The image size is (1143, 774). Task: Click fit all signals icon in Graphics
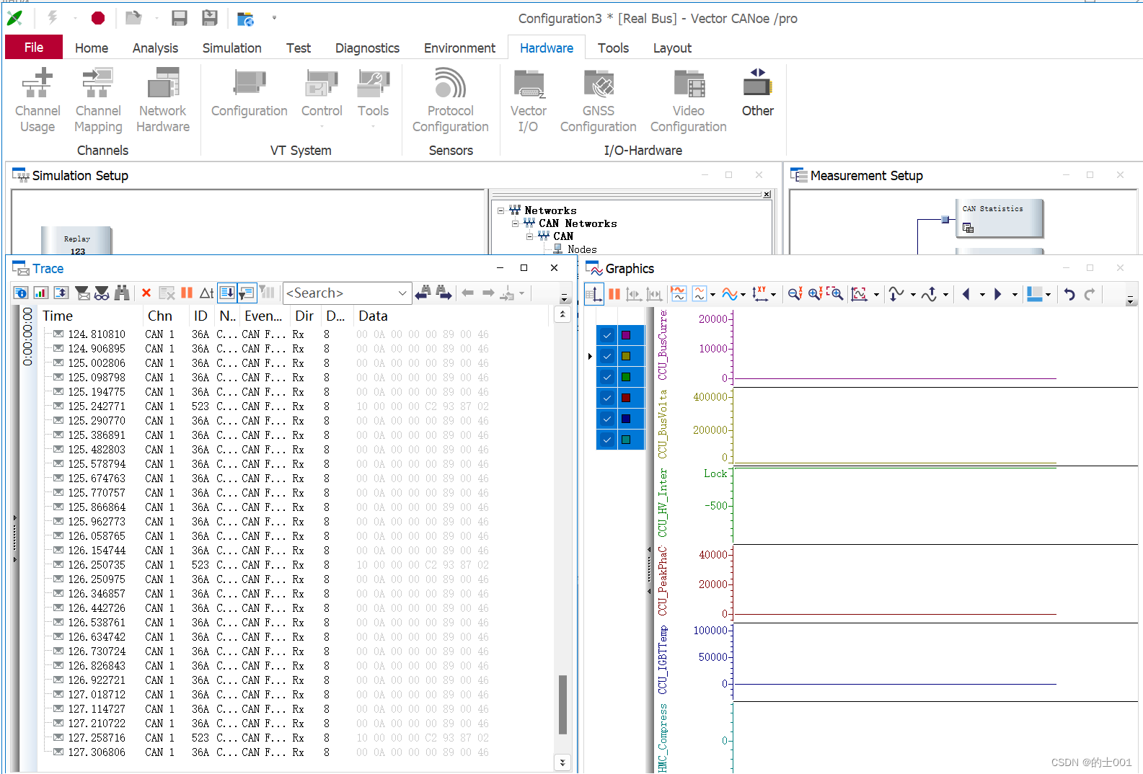click(x=859, y=293)
